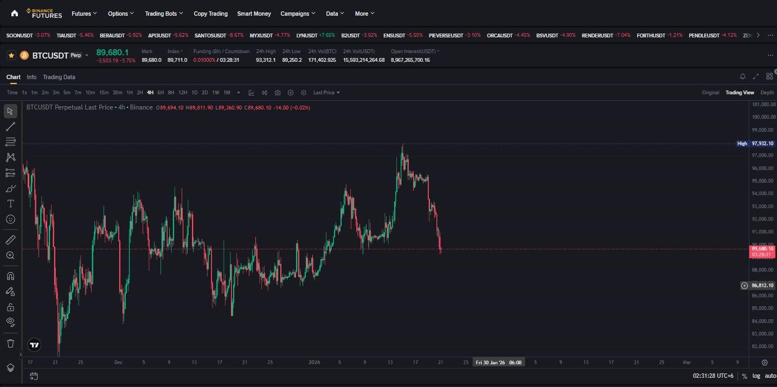The width and height of the screenshot is (777, 387).
Task: Select the trend line drawing tool
Action: [x=10, y=127]
